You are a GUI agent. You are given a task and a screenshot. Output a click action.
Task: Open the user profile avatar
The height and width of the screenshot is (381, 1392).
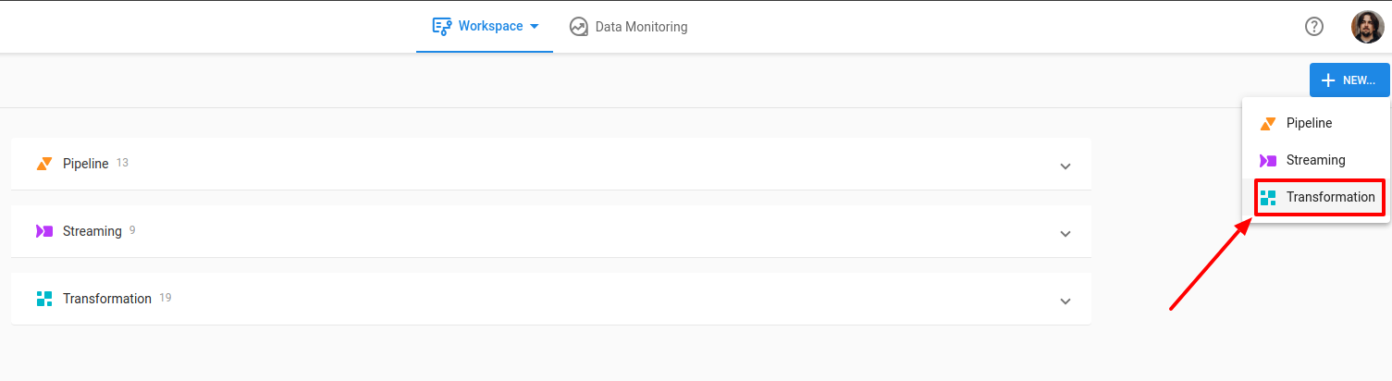click(1367, 27)
